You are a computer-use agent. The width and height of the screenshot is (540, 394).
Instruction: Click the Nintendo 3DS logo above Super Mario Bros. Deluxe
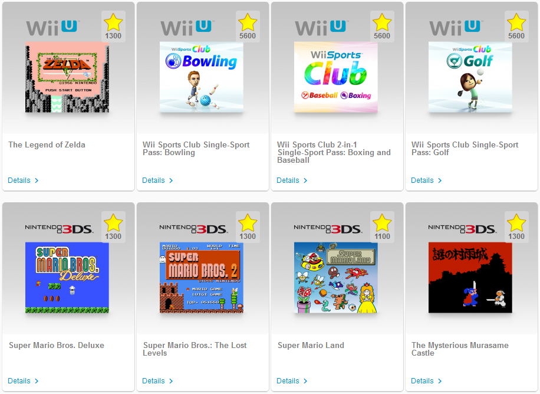[x=59, y=229]
